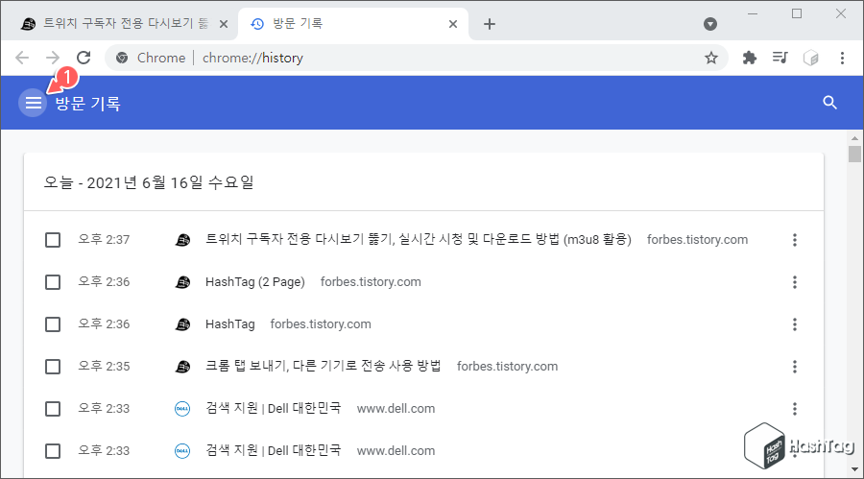Open the Chrome profile avatar icon
The height and width of the screenshot is (479, 864).
[x=811, y=58]
